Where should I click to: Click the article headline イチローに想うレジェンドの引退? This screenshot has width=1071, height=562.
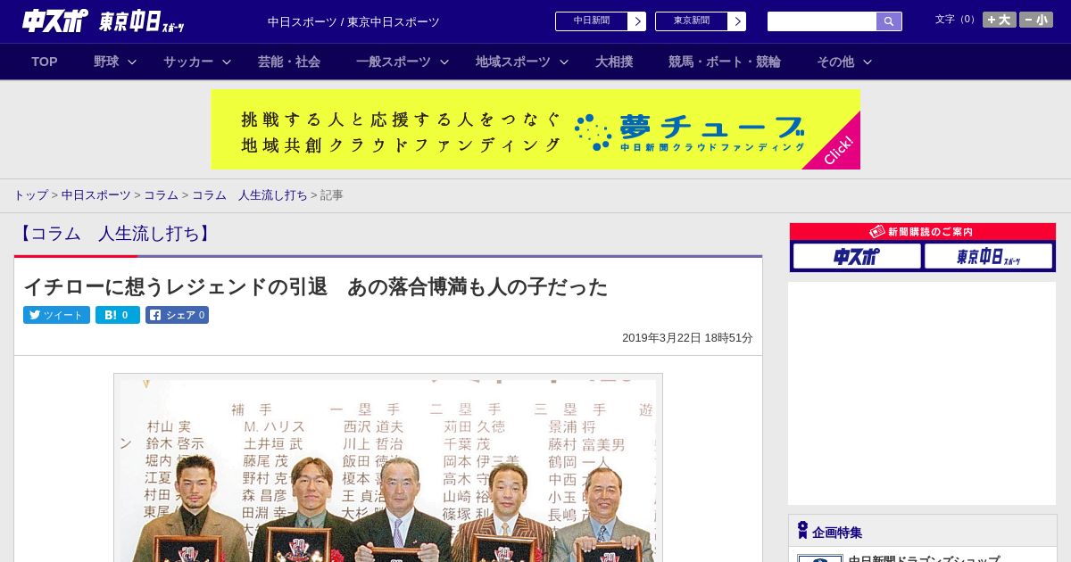pyautogui.click(x=315, y=286)
